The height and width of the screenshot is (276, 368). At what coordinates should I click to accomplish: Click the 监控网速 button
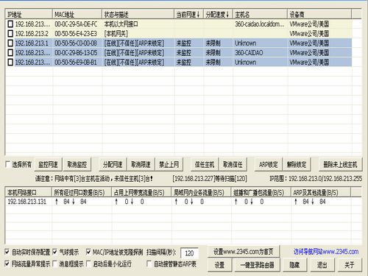coord(48,164)
